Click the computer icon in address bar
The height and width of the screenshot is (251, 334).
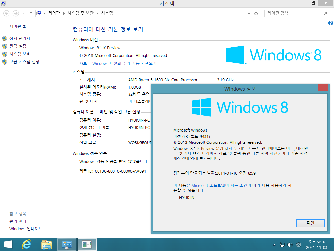point(39,13)
